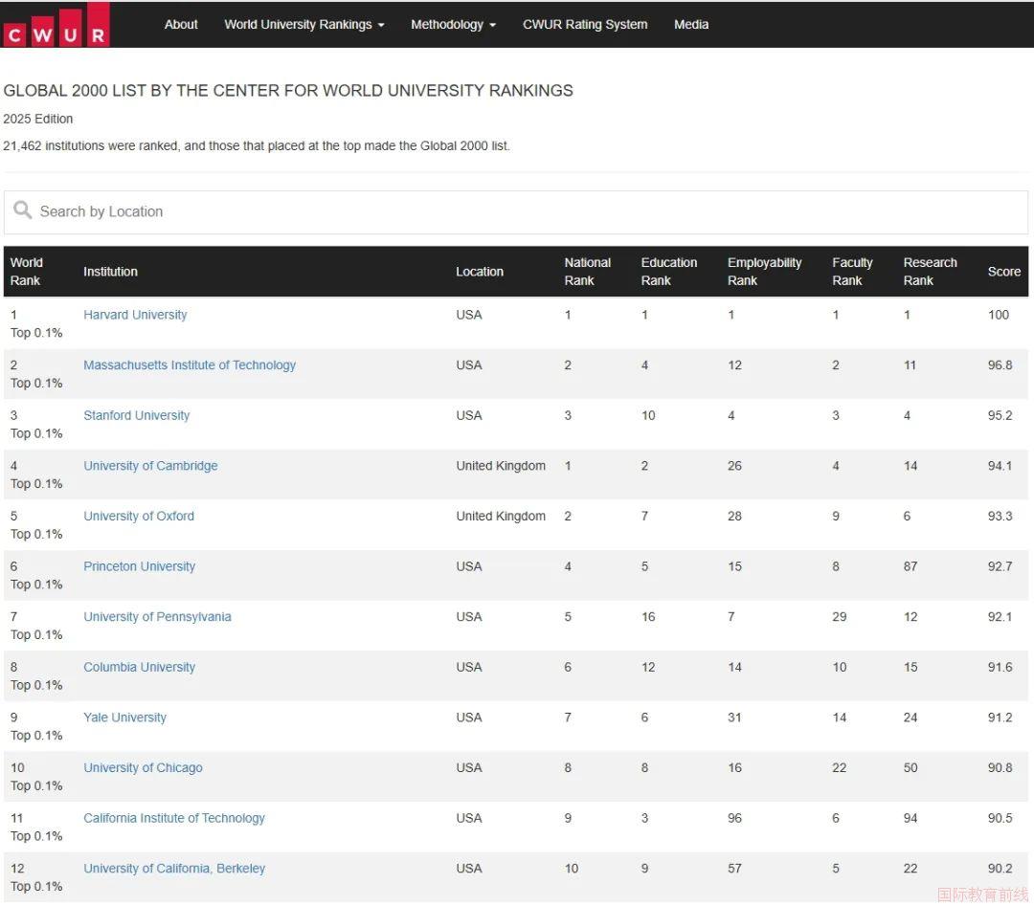Open Columbia University link
The width and height of the screenshot is (1034, 906).
point(139,667)
